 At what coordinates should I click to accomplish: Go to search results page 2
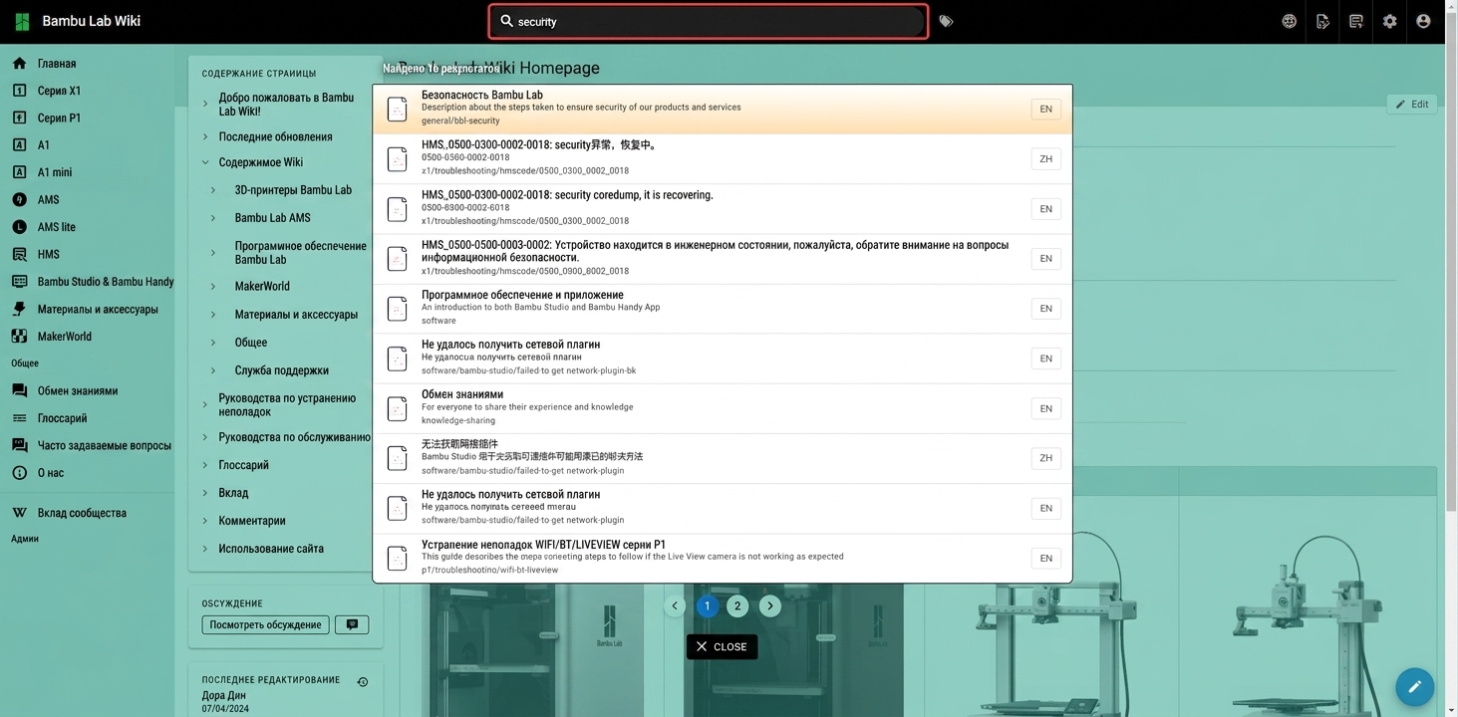[x=737, y=605]
